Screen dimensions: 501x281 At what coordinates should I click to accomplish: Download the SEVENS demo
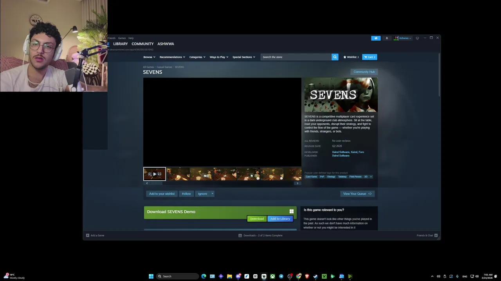(x=257, y=219)
